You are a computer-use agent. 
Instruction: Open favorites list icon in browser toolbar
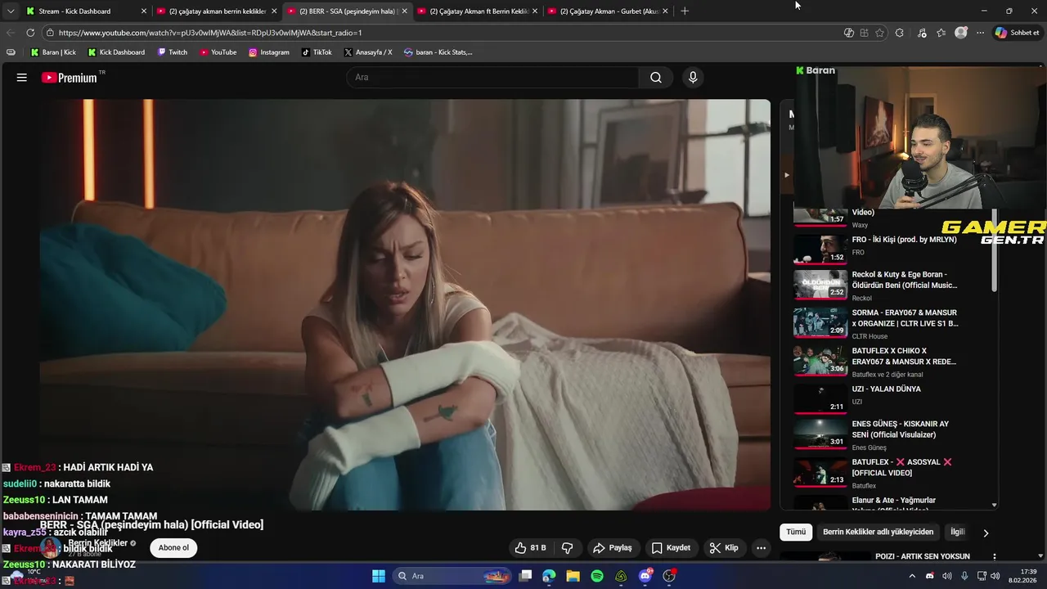coord(941,33)
